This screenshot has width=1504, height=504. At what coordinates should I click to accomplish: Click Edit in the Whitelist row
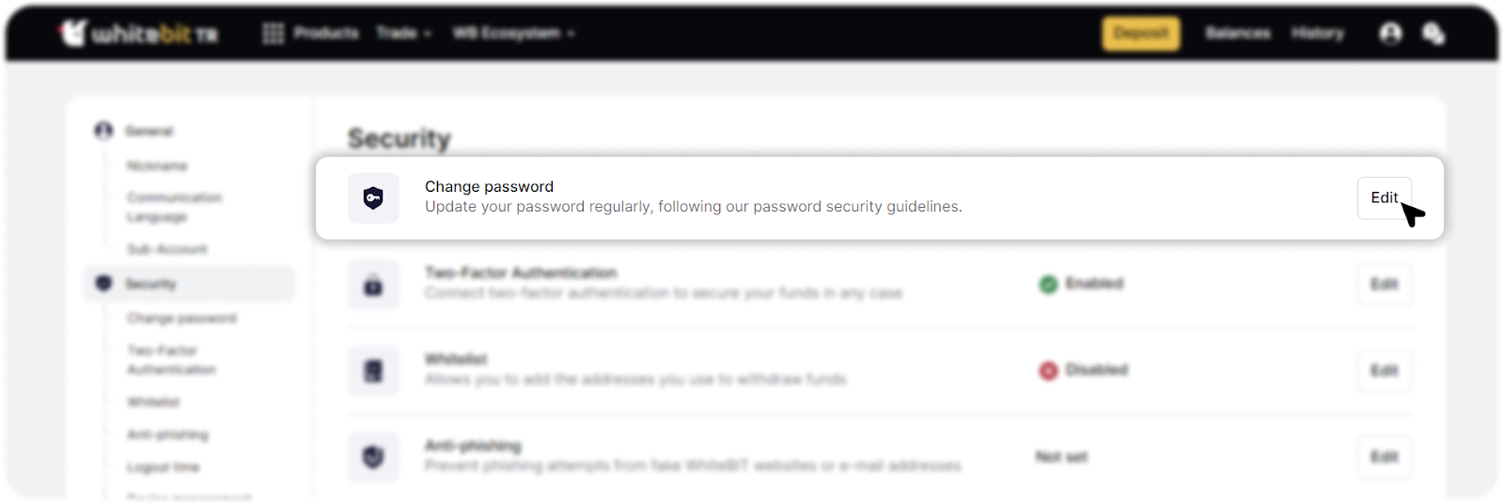pyautogui.click(x=1384, y=370)
